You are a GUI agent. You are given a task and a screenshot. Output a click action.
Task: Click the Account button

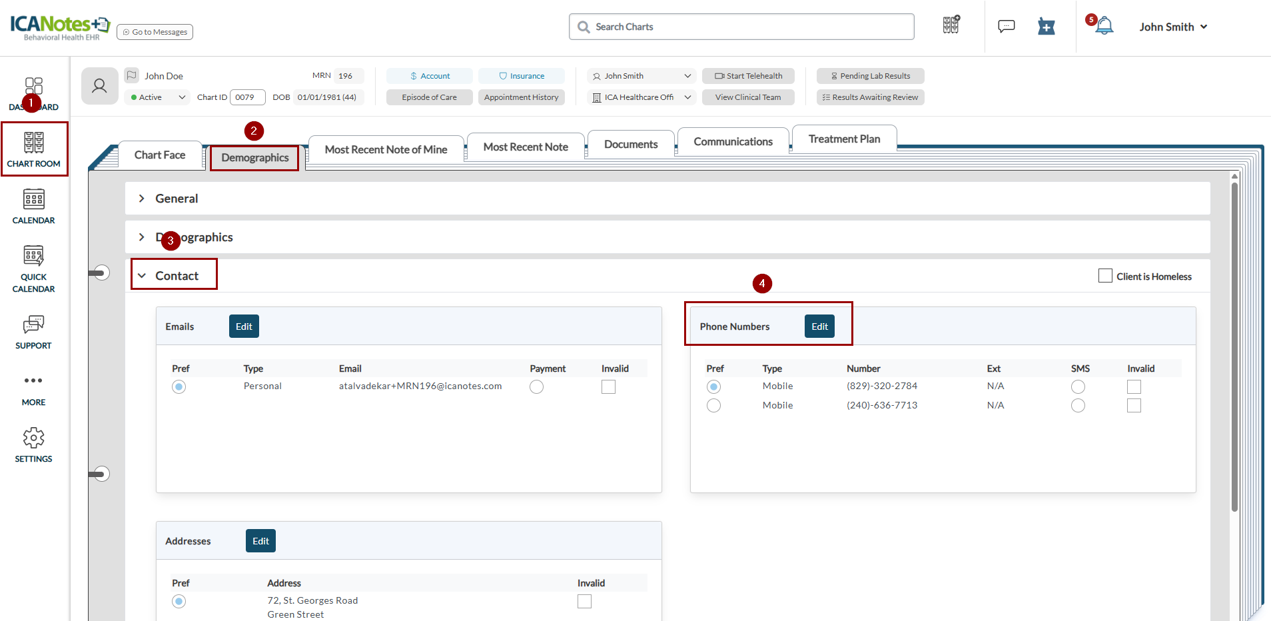(430, 76)
